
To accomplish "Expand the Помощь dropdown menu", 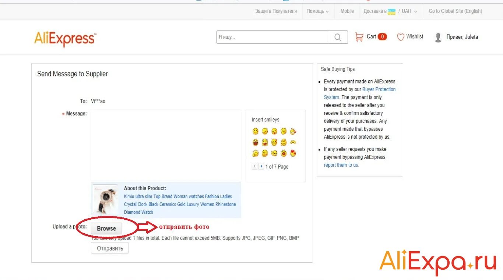I will click(318, 11).
